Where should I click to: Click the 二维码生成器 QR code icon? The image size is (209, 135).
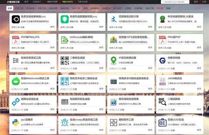[x=65, y=61]
